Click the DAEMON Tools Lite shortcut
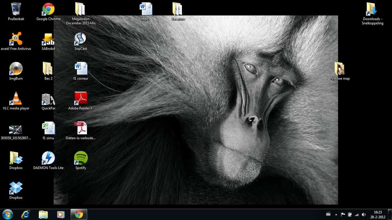 coord(48,158)
